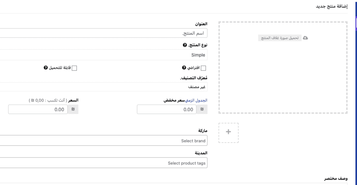The image size is (357, 185).
Task: Click the discounted price 0.00 input
Action: [x=167, y=110]
